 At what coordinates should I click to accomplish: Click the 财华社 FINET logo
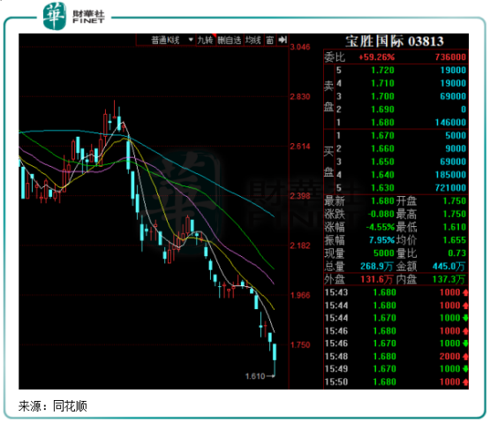click(x=74, y=16)
